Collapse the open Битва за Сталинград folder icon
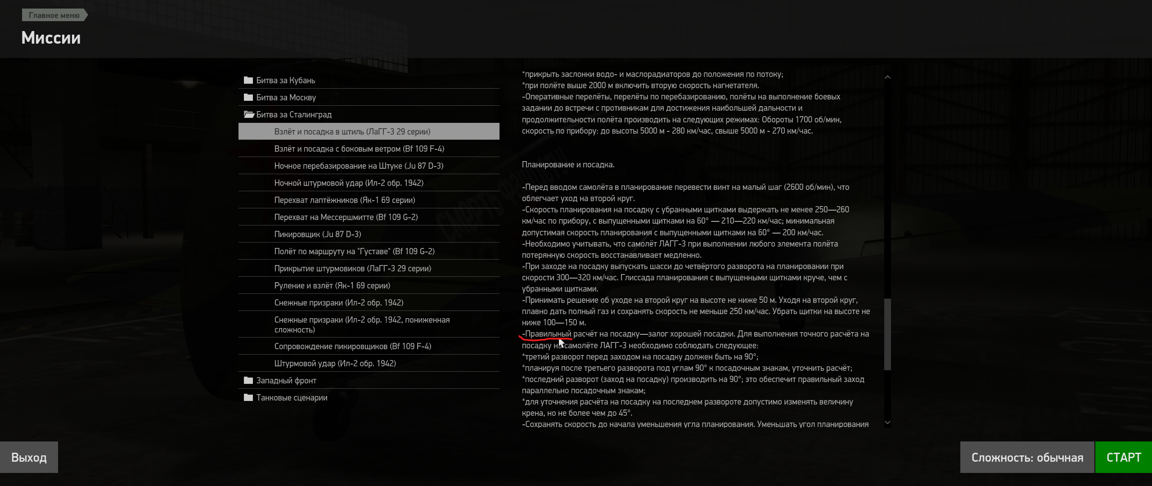Viewport: 1152px width, 486px height. tap(249, 114)
